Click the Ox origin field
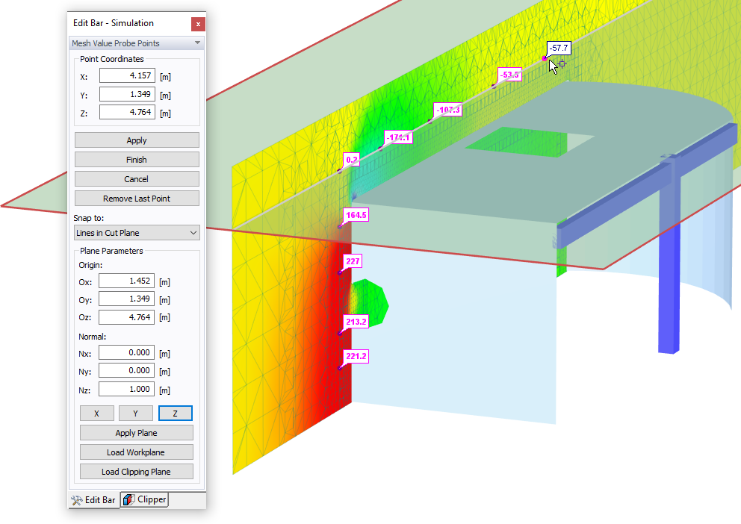Viewport: 741px width, 524px height. pyautogui.click(x=126, y=281)
